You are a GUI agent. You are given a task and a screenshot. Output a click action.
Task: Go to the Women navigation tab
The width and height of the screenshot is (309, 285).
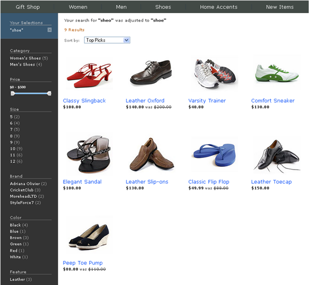point(78,7)
